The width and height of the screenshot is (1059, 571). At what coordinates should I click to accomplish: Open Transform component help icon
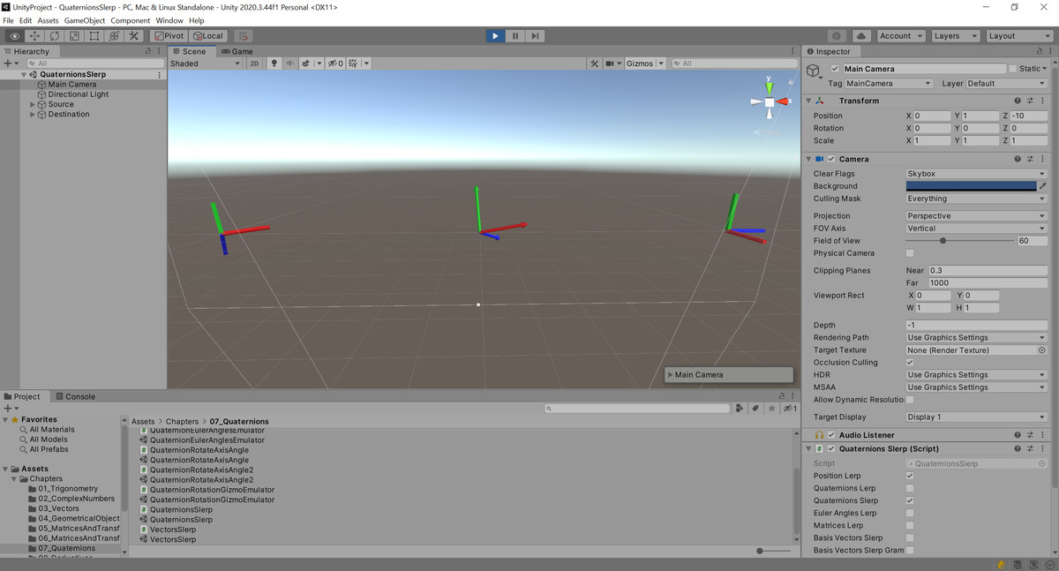click(1018, 101)
